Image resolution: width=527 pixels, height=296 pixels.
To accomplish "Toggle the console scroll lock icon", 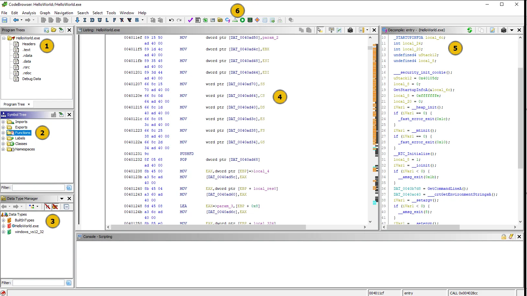I will (504, 237).
